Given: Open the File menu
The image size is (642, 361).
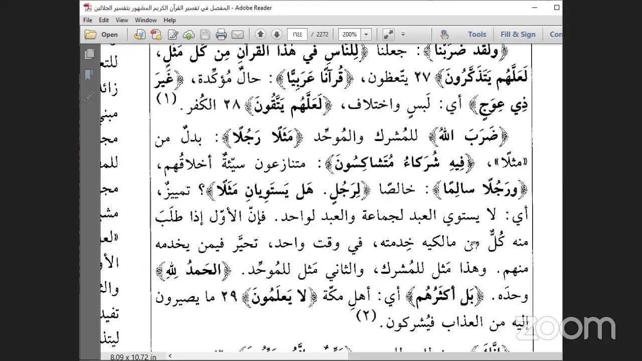Looking at the screenshot, I should click(x=88, y=20).
